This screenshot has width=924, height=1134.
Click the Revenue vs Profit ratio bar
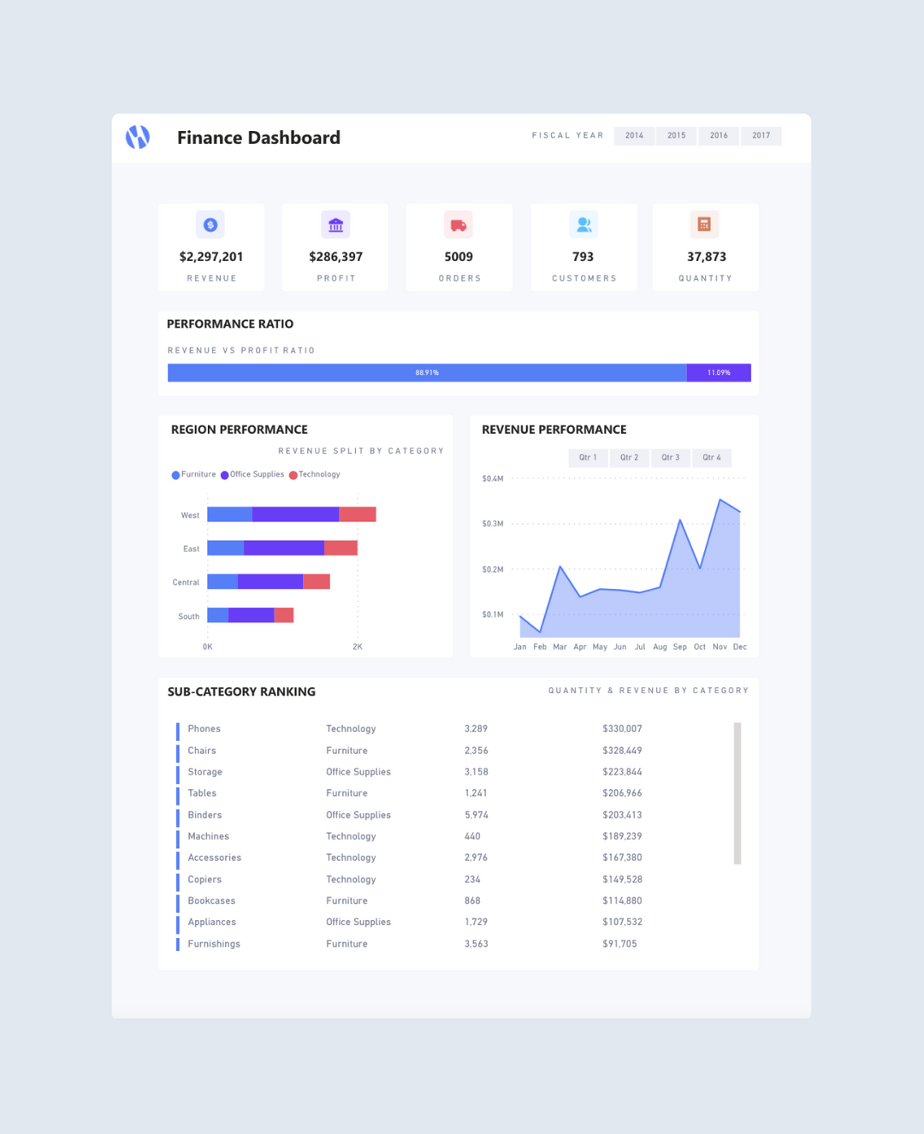(459, 372)
